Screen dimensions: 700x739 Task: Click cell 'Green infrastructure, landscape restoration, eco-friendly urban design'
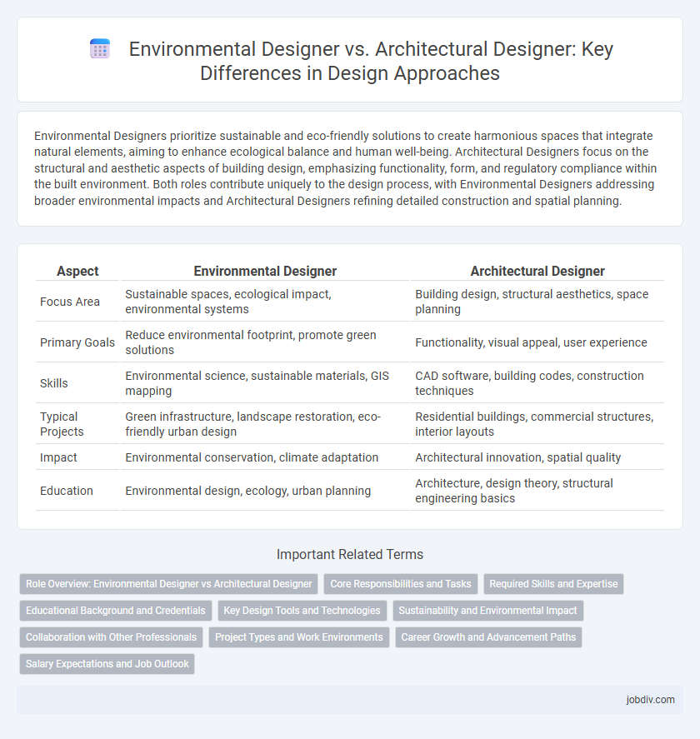click(x=265, y=424)
